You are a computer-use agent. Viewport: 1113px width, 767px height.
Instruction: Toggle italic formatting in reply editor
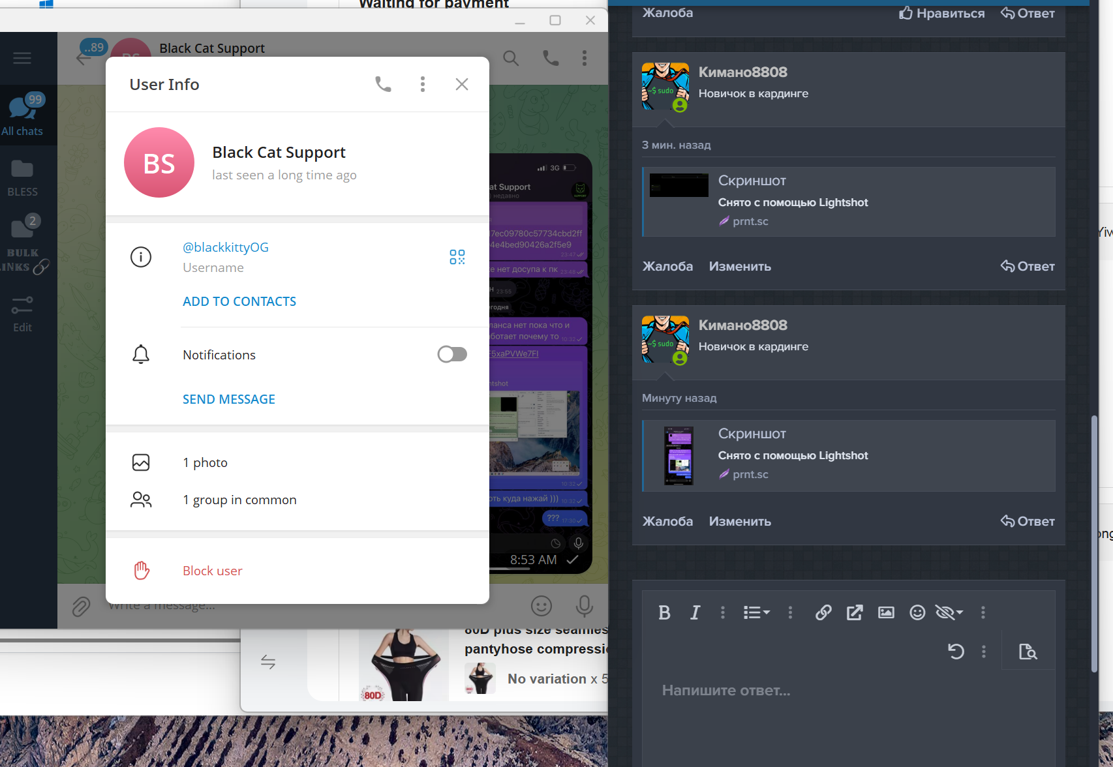(x=695, y=612)
